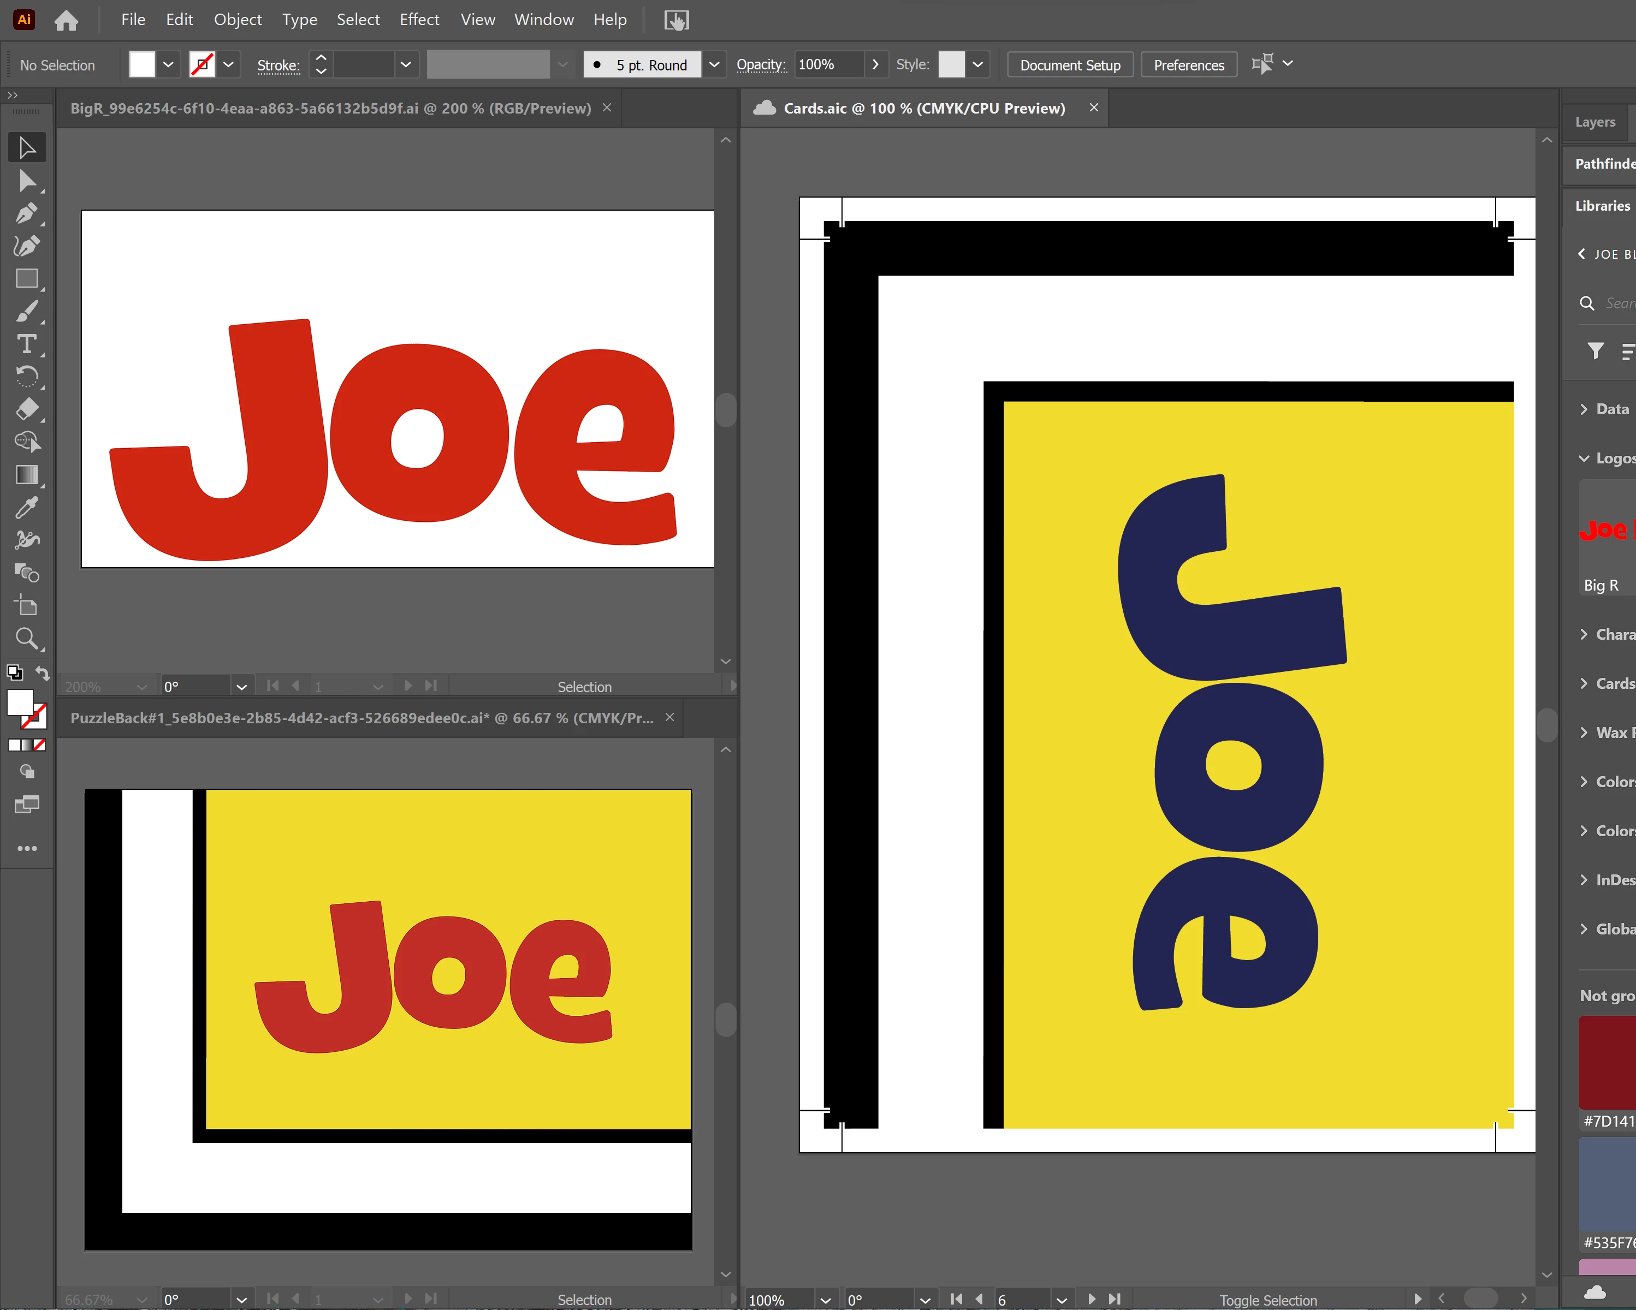Click the Home icon
The image size is (1636, 1310).
(66, 21)
